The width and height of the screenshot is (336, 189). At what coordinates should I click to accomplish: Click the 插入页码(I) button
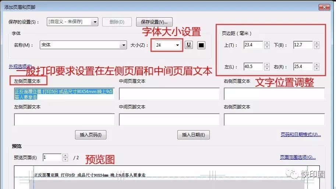click(x=91, y=135)
